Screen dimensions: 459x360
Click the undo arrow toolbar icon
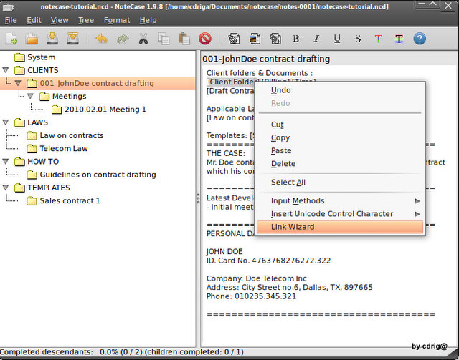pyautogui.click(x=102, y=39)
